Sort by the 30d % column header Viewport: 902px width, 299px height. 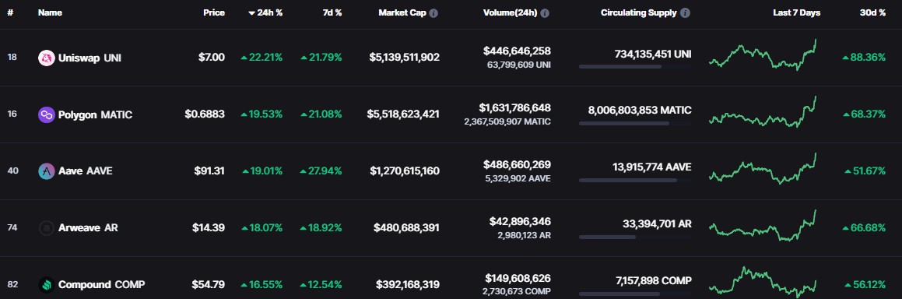coord(872,12)
